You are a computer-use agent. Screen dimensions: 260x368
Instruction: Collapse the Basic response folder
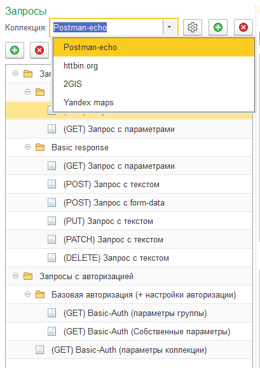pyautogui.click(x=27, y=147)
